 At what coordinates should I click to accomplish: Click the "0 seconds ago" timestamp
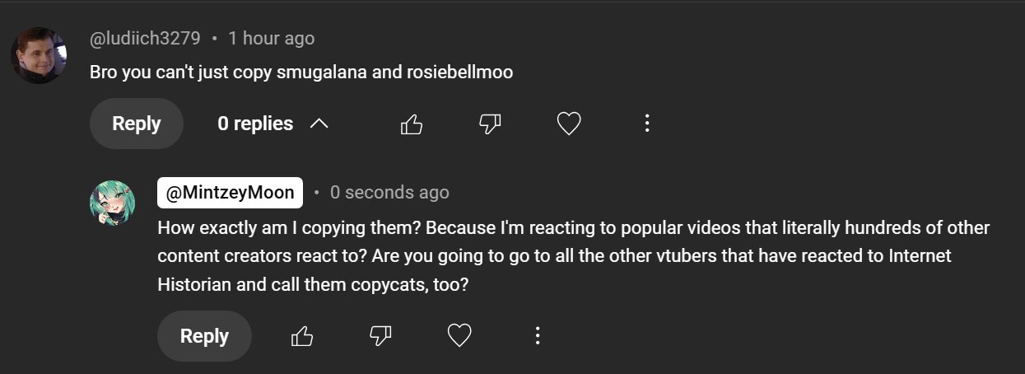(389, 193)
